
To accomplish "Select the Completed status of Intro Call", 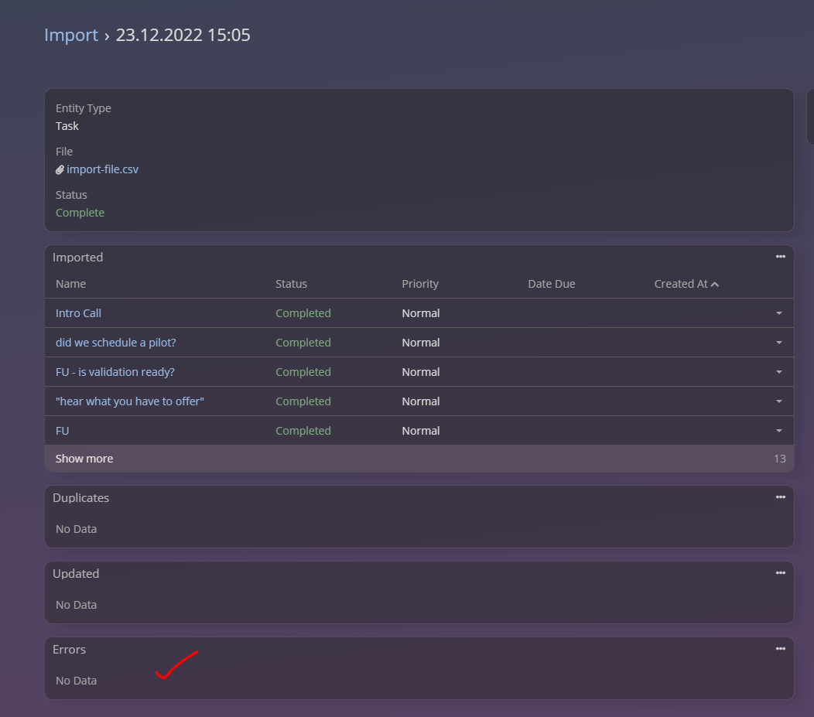I will click(x=303, y=313).
